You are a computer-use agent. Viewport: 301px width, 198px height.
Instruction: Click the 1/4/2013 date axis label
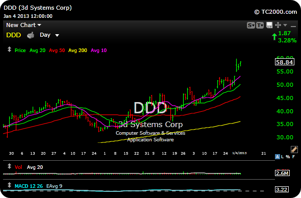point(239,153)
